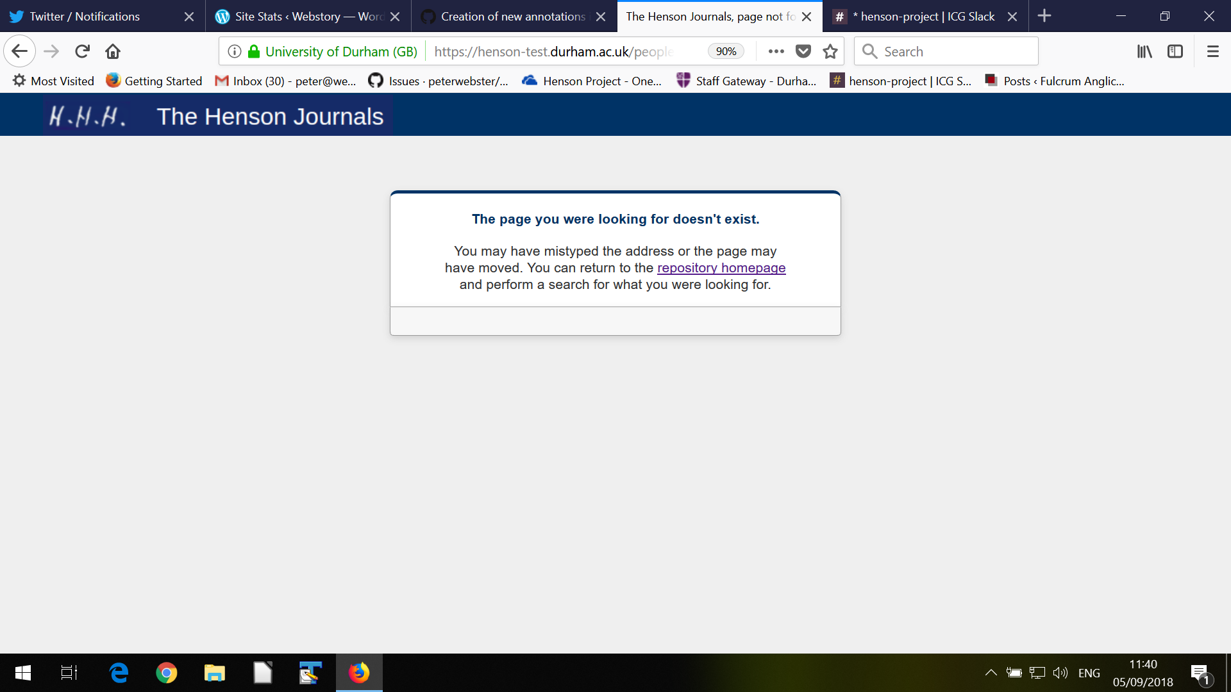The height and width of the screenshot is (692, 1231).
Task: Save page to Pocket icon
Action: (803, 51)
